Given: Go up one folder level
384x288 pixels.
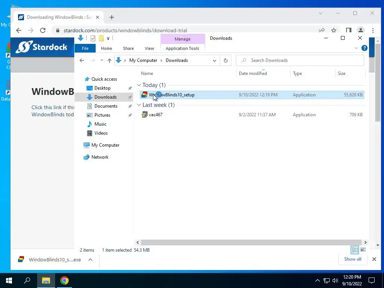Looking at the screenshot, I should 109,60.
